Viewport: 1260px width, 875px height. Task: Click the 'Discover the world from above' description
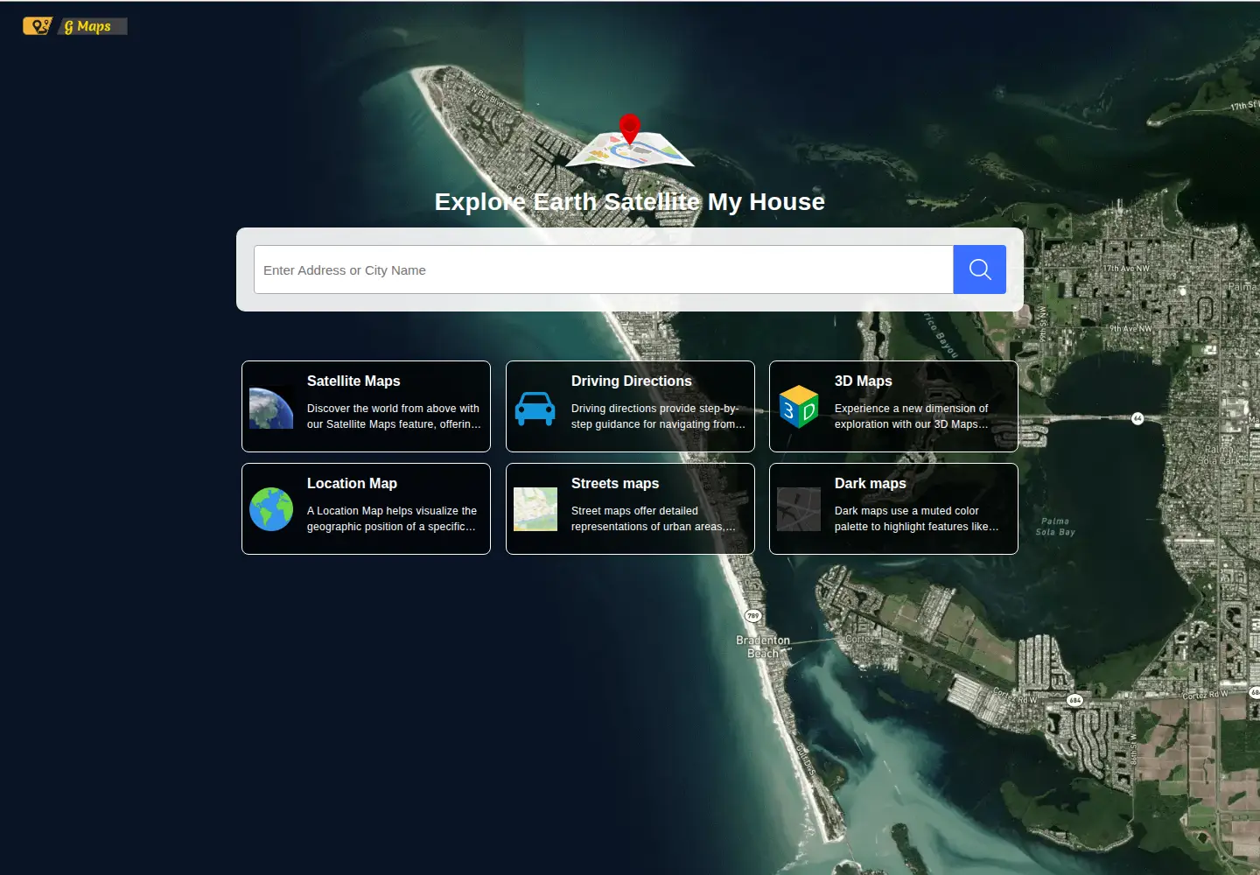394,416
